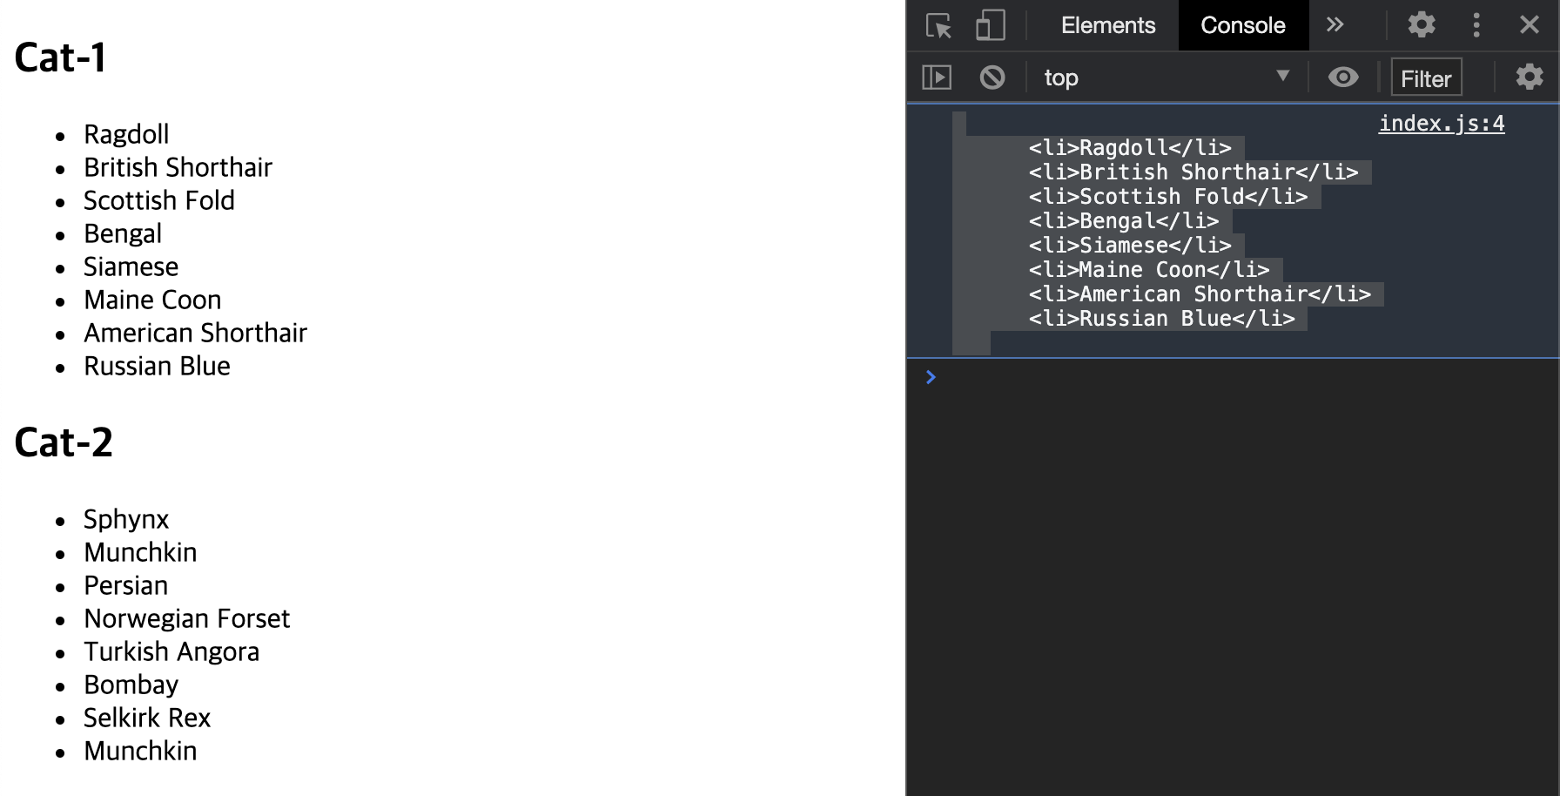The image size is (1560, 796).
Task: Close the DevTools panel
Action: 1529,24
